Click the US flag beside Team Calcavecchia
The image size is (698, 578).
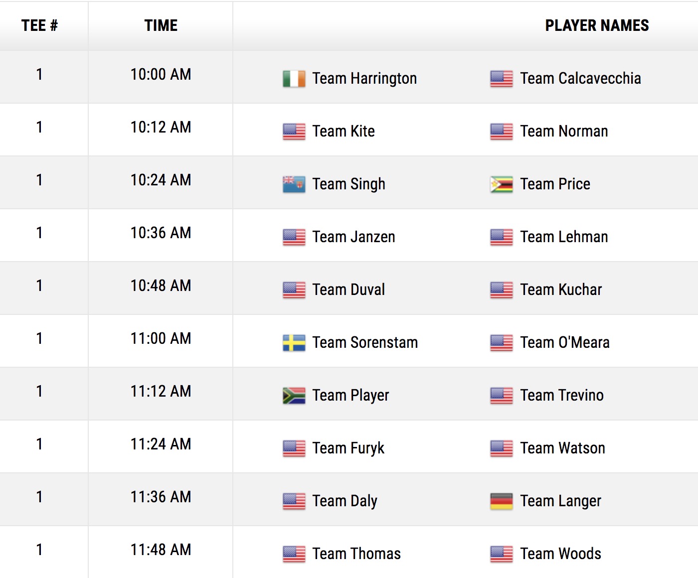501,79
